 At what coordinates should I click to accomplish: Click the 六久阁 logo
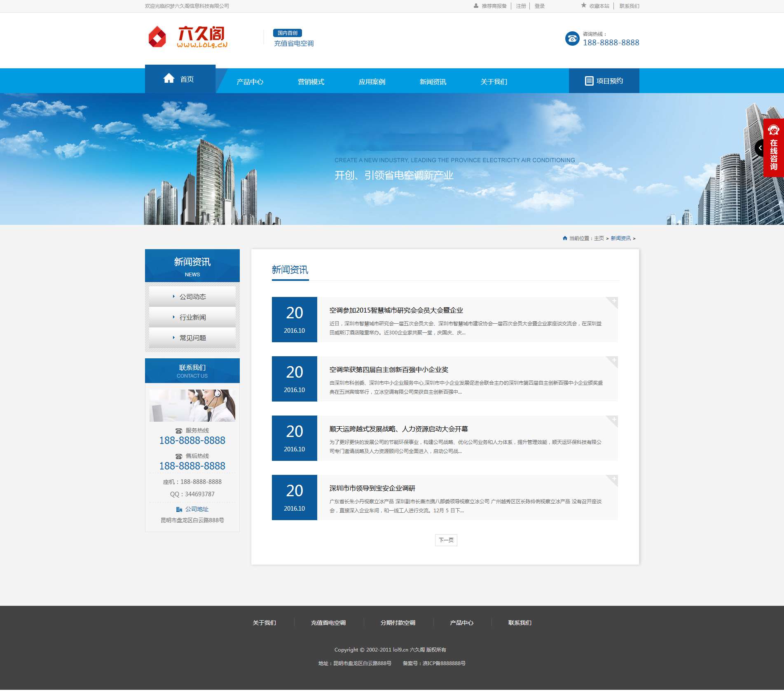click(x=187, y=37)
